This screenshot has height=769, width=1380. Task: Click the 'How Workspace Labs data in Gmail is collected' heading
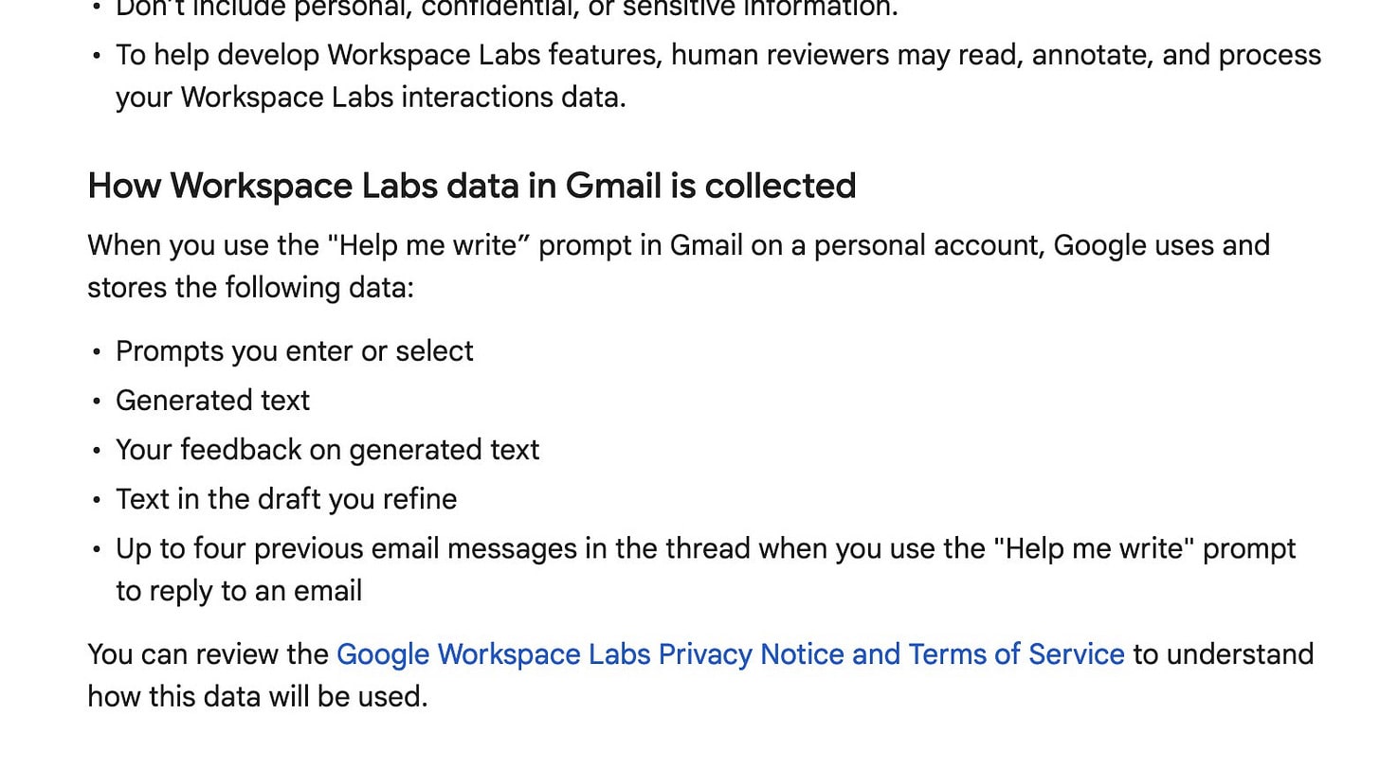click(472, 186)
